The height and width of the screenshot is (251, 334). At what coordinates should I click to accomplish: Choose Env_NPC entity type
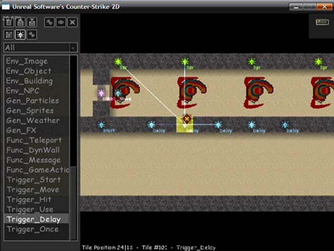37,91
